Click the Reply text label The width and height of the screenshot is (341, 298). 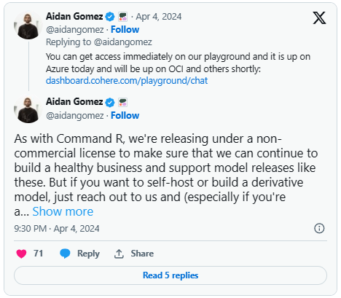pyautogui.click(x=88, y=254)
